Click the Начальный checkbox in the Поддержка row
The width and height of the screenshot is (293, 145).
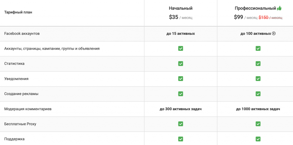(x=181, y=139)
